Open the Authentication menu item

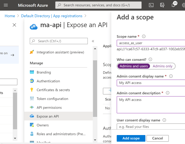click(x=48, y=81)
